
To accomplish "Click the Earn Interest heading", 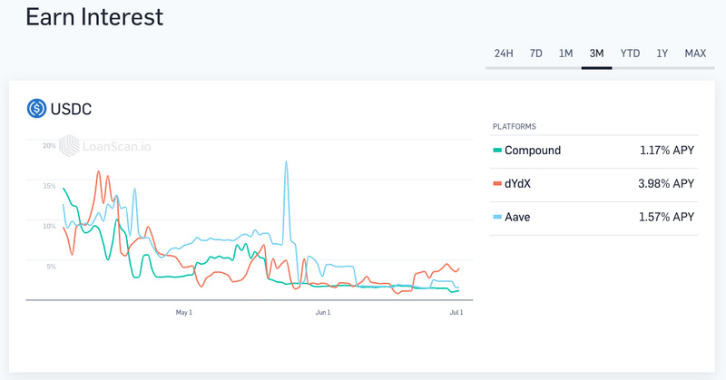I will click(94, 16).
